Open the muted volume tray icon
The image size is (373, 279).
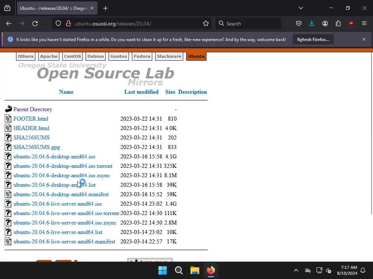point(329,270)
